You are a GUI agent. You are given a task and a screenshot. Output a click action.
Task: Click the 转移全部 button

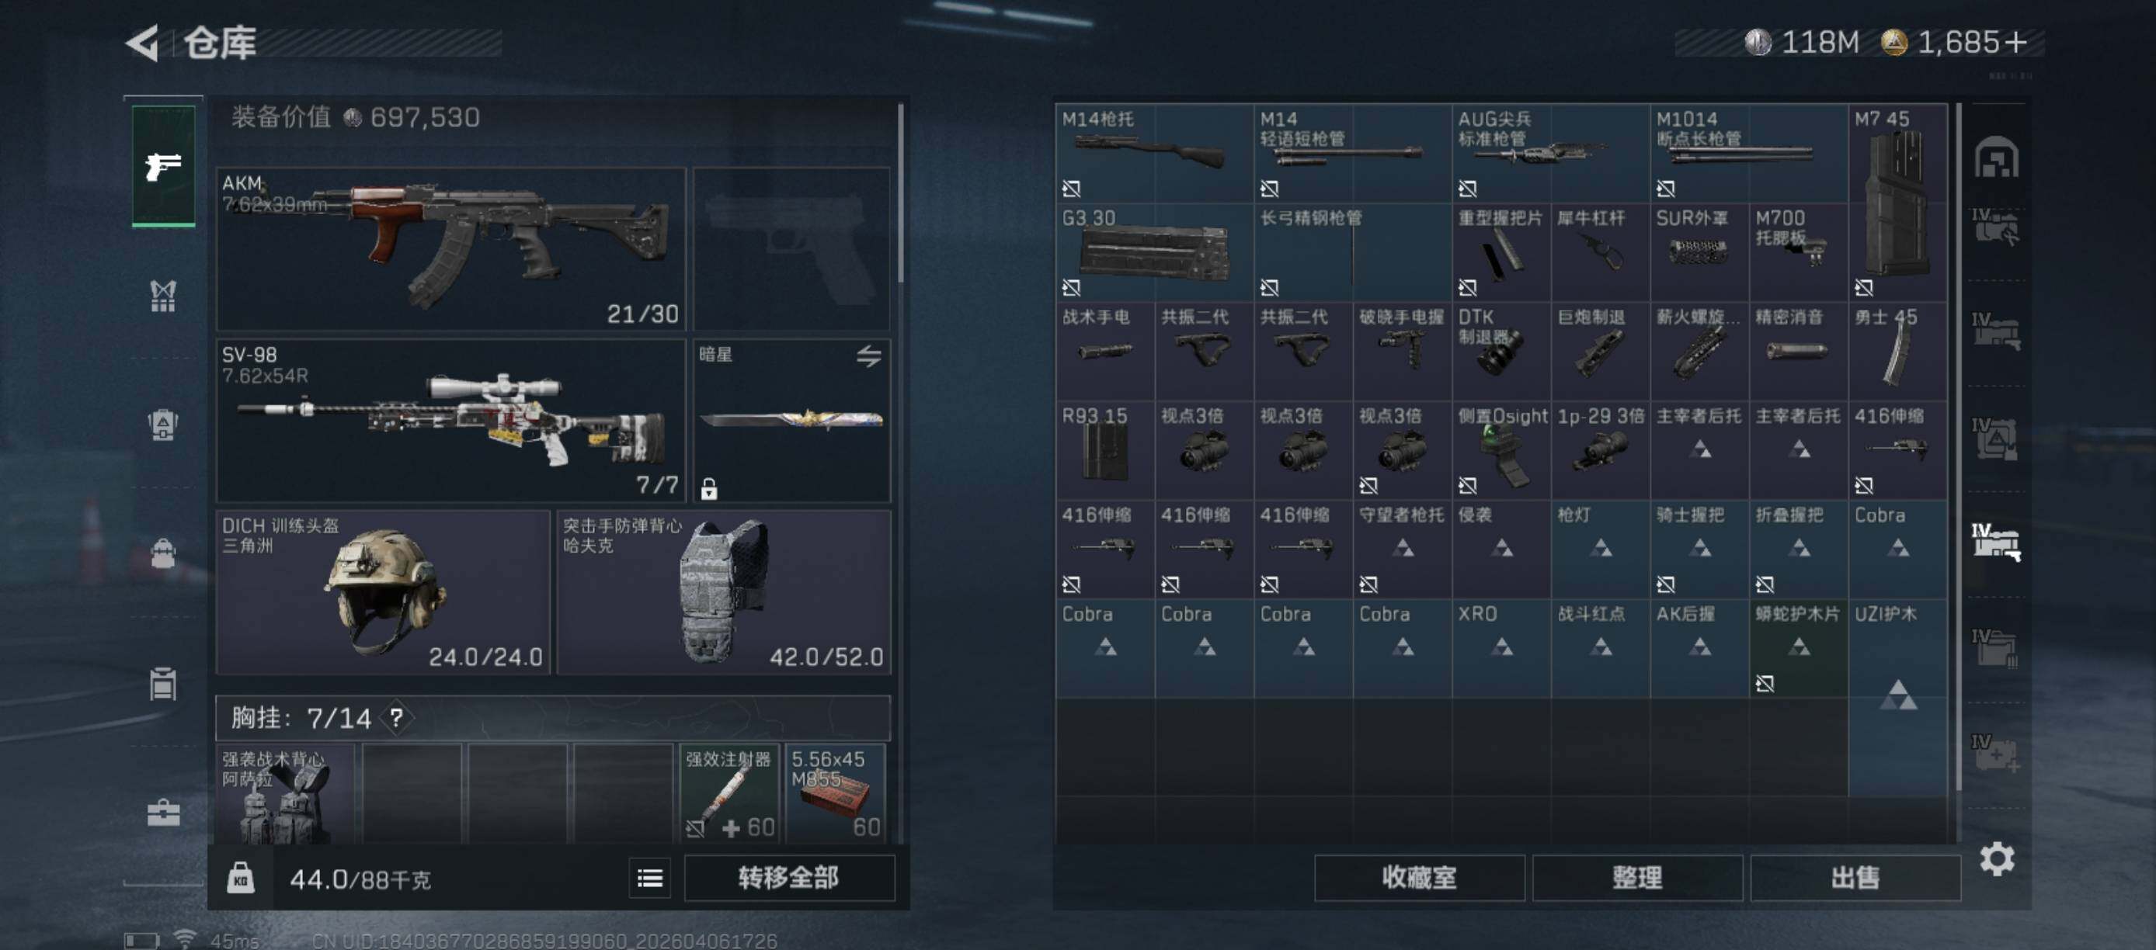pos(788,877)
